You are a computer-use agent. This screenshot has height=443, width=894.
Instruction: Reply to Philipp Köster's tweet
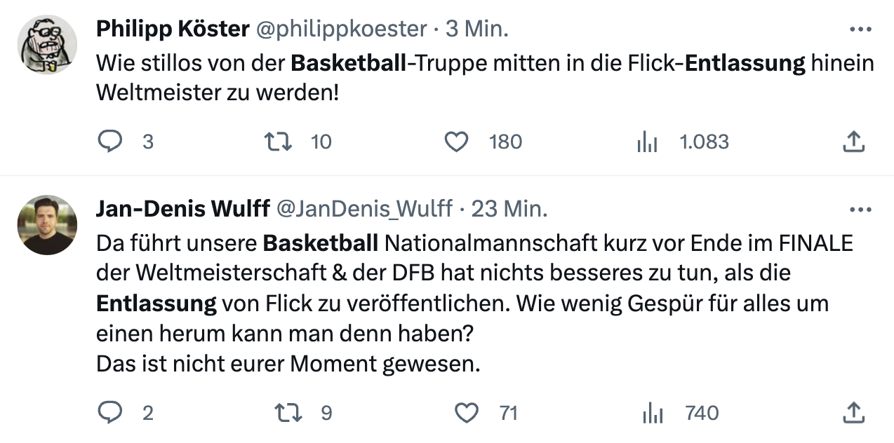click(x=110, y=142)
